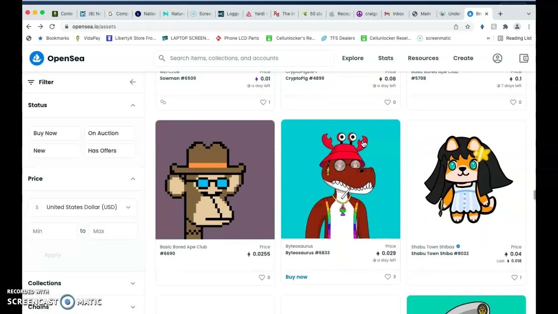Click the search magnifier icon

coord(162,58)
